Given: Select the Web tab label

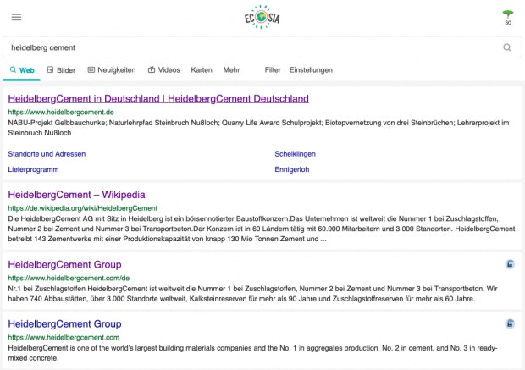Looking at the screenshot, I should [27, 70].
